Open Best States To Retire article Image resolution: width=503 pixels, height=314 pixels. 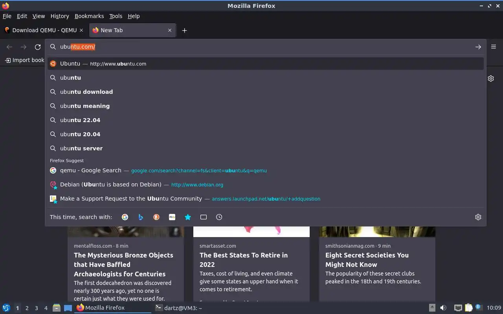[x=251, y=264]
